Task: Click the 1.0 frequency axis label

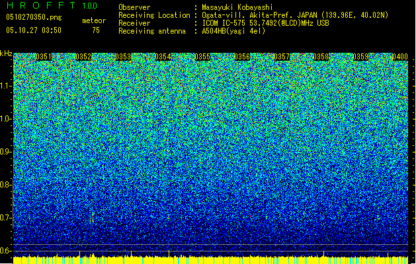Action: pyautogui.click(x=5, y=119)
